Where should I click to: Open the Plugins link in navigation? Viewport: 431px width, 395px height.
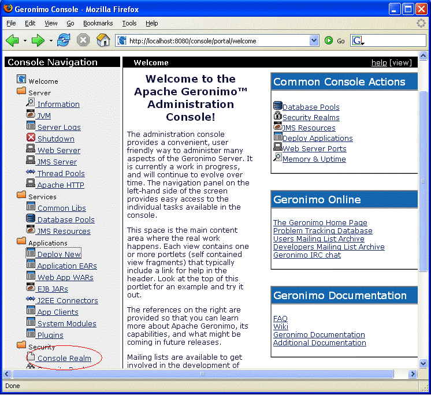50,335
